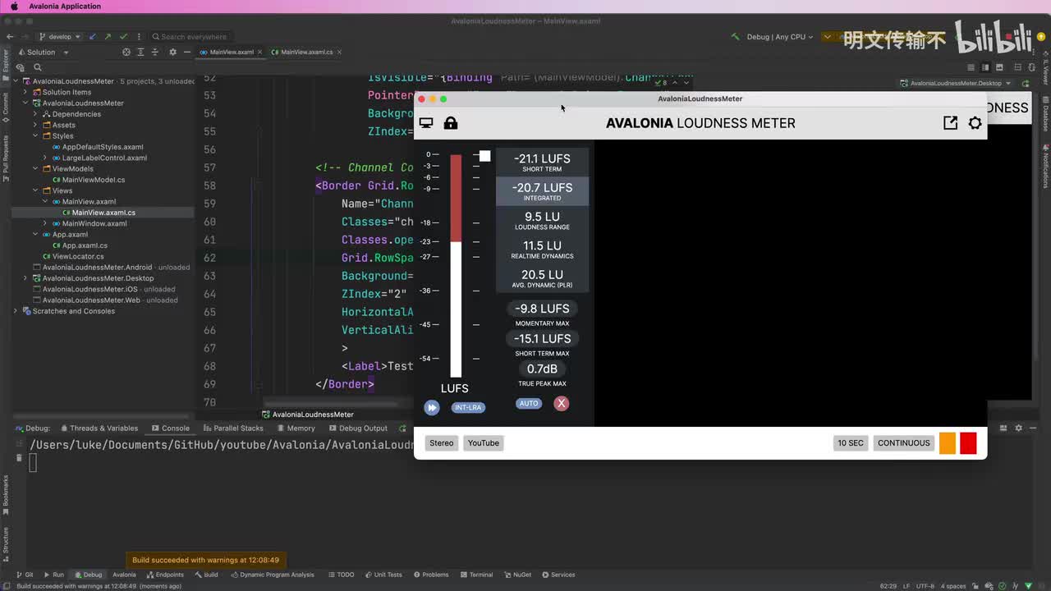The width and height of the screenshot is (1051, 591).
Task: Close the MainView.axaml tab
Action: 262,53
